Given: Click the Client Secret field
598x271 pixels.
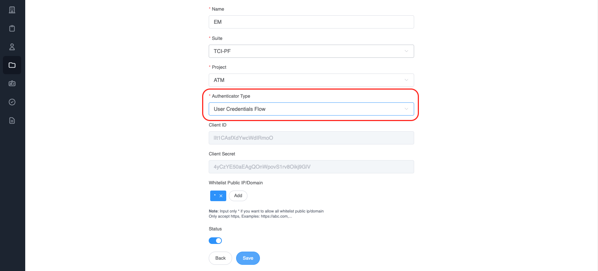Looking at the screenshot, I should pos(311,167).
